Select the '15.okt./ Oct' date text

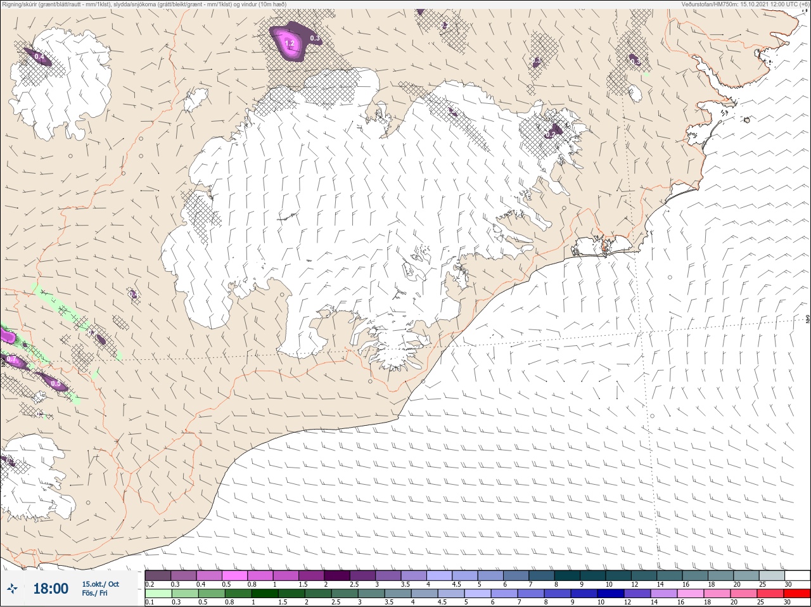100,584
